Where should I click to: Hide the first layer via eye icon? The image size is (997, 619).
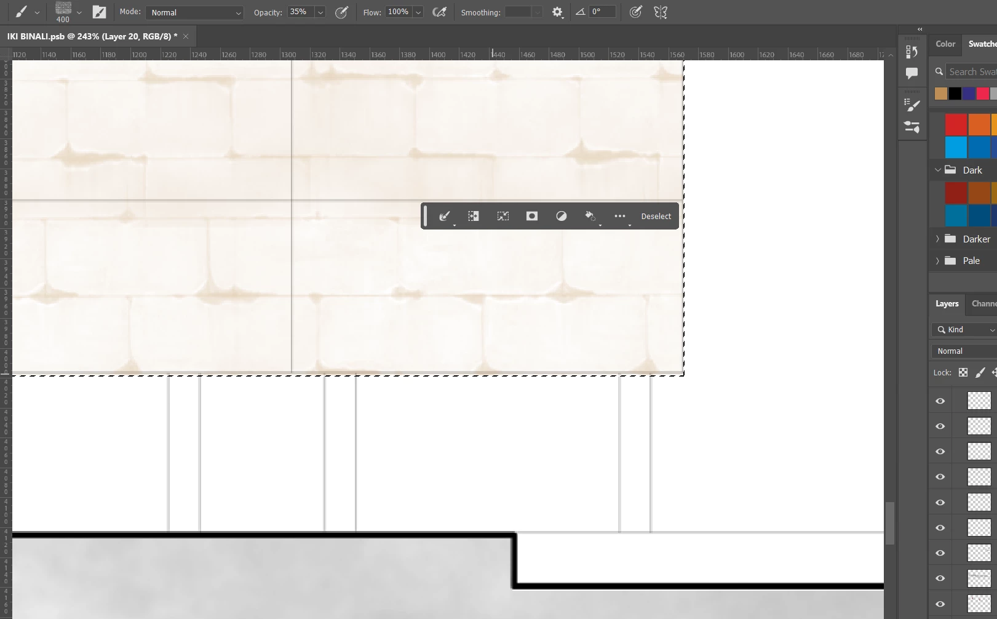click(x=940, y=401)
